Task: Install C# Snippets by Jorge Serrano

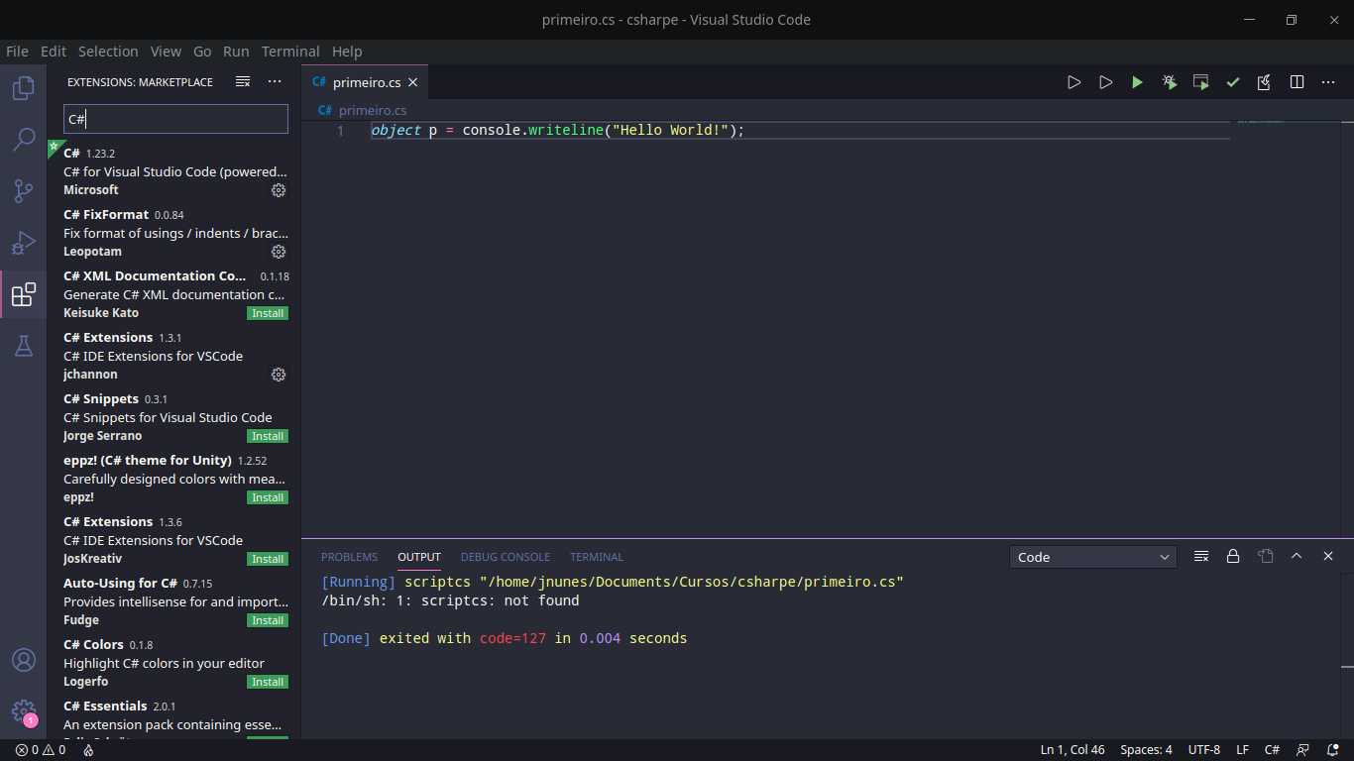Action: pyautogui.click(x=268, y=436)
